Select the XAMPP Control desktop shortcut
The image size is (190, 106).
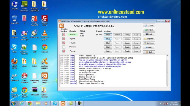[x=45, y=78]
